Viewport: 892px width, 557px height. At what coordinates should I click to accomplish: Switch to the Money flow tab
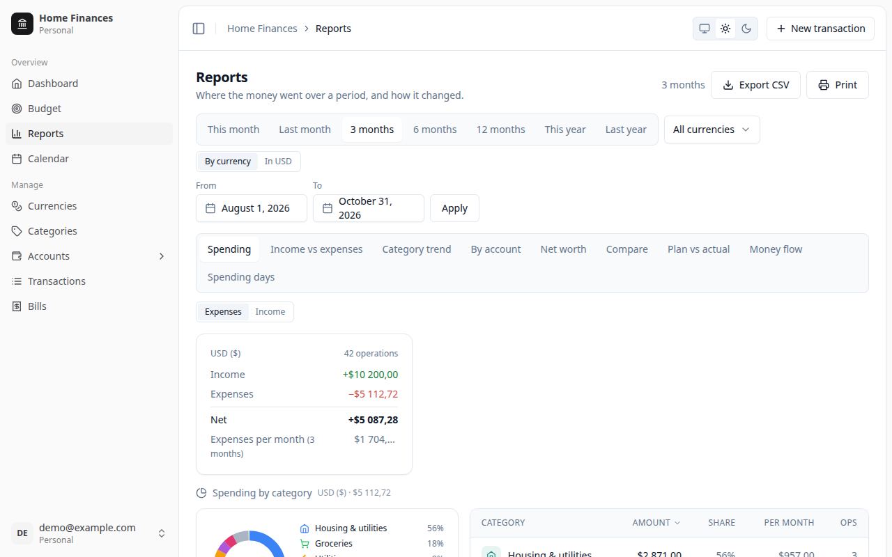click(x=776, y=249)
